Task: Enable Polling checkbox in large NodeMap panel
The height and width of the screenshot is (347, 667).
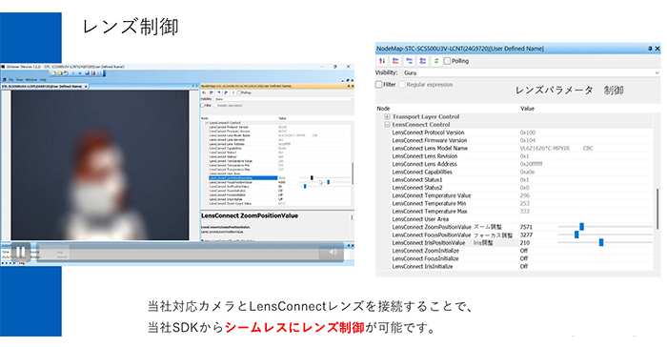Action: 447,61
